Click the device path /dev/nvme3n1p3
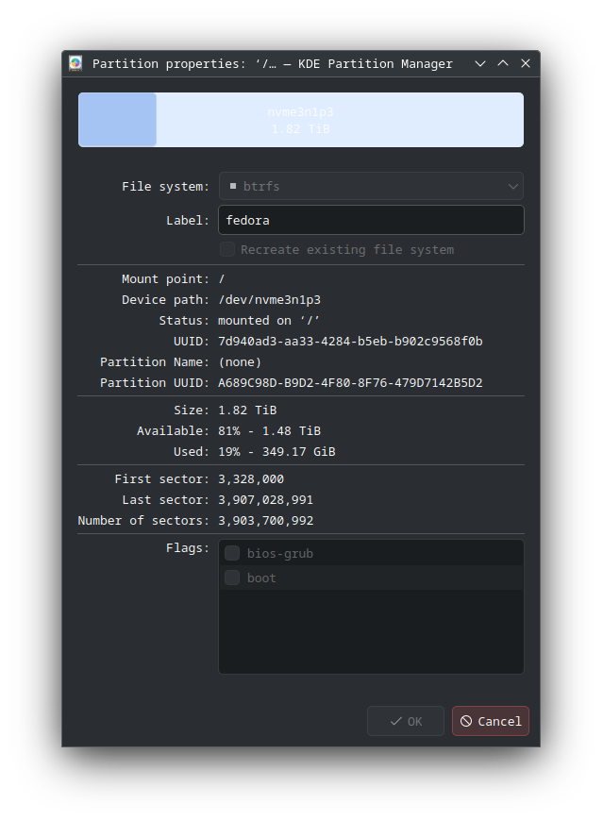This screenshot has height=821, width=603. pos(270,300)
